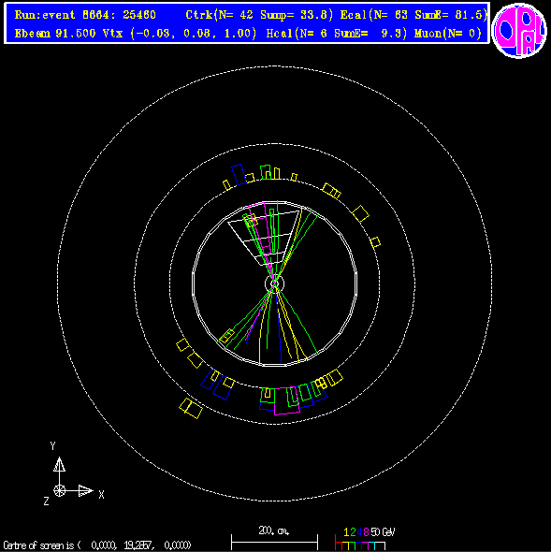The width and height of the screenshot is (551, 552).
Task: Click the Hcal SumE readout
Action: [x=370, y=34]
